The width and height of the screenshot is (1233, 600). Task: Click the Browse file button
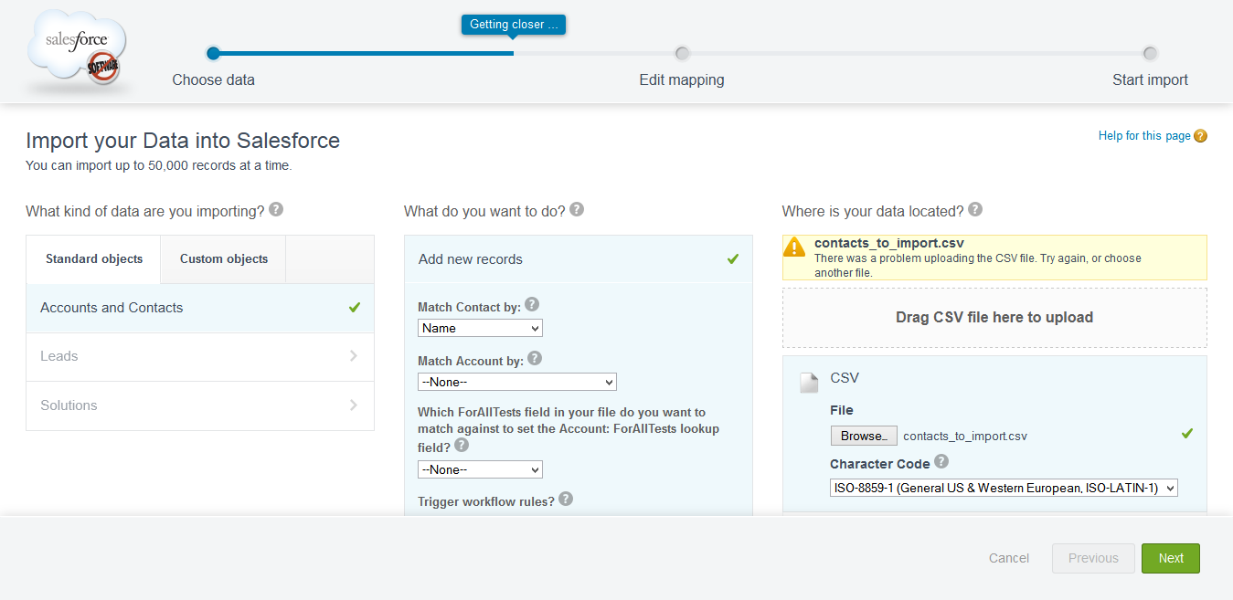(864, 436)
